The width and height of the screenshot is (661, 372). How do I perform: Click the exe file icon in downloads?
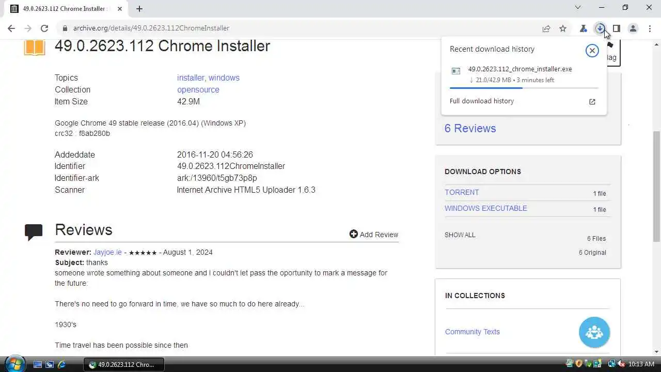pyautogui.click(x=456, y=71)
